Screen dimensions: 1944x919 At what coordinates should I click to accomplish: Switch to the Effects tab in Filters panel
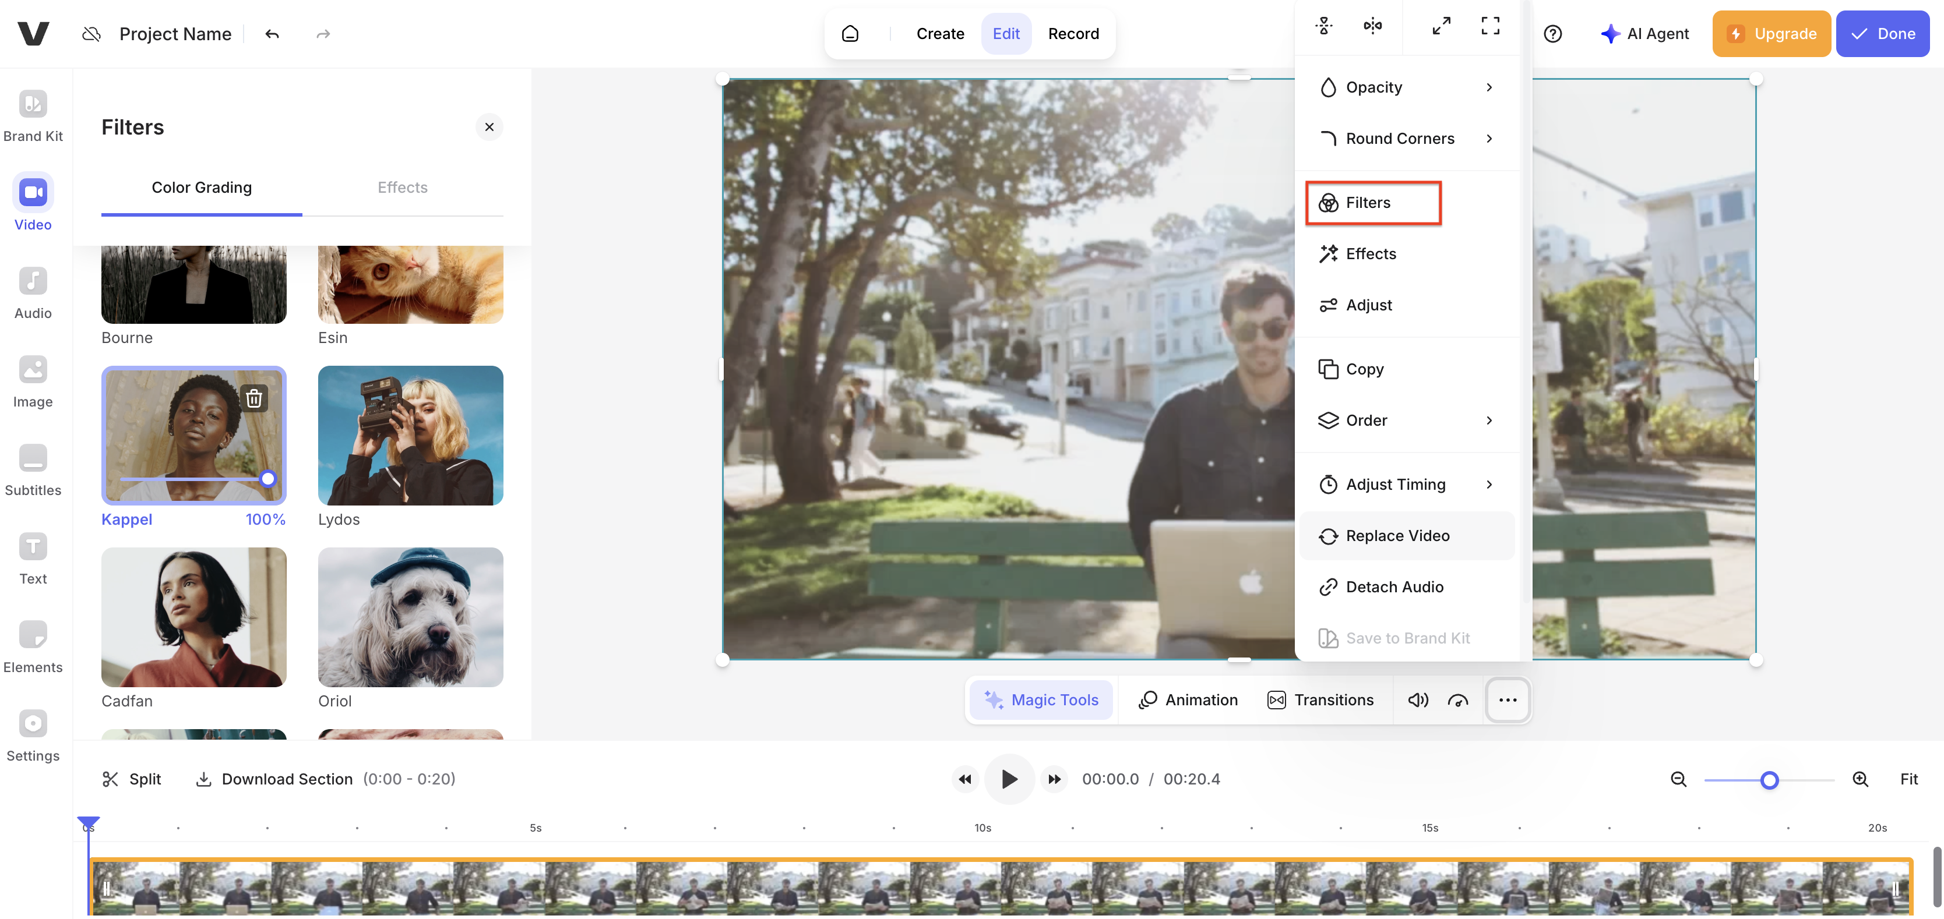click(402, 187)
